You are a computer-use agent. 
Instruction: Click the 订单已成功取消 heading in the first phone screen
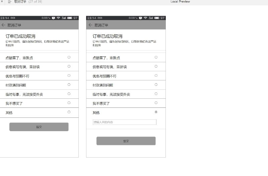[20, 36]
